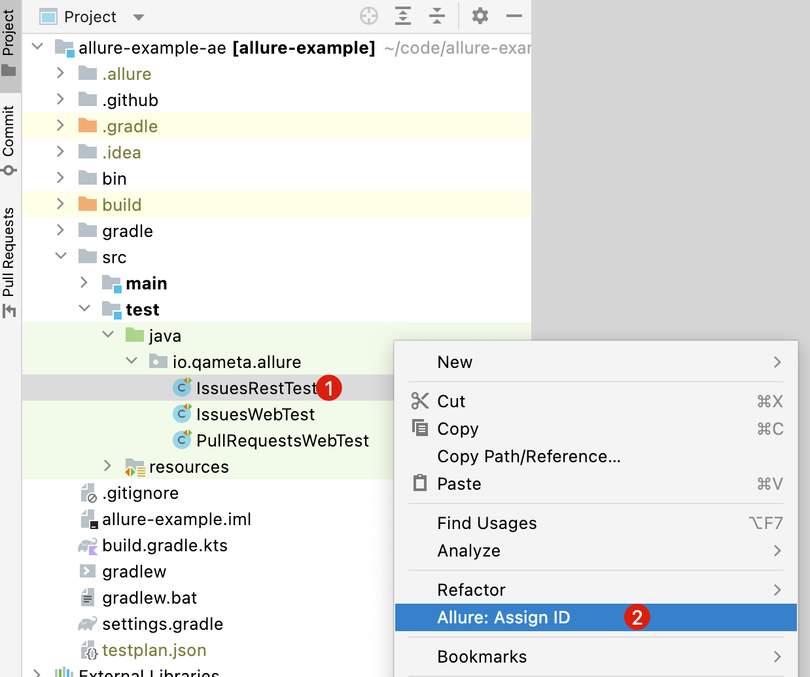810x677 pixels.
Task: Collapse the io.qameta.allure package
Action: point(132,361)
